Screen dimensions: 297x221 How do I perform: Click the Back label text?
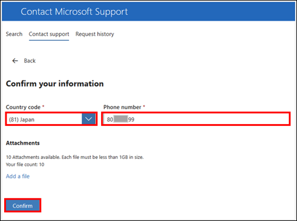30,61
